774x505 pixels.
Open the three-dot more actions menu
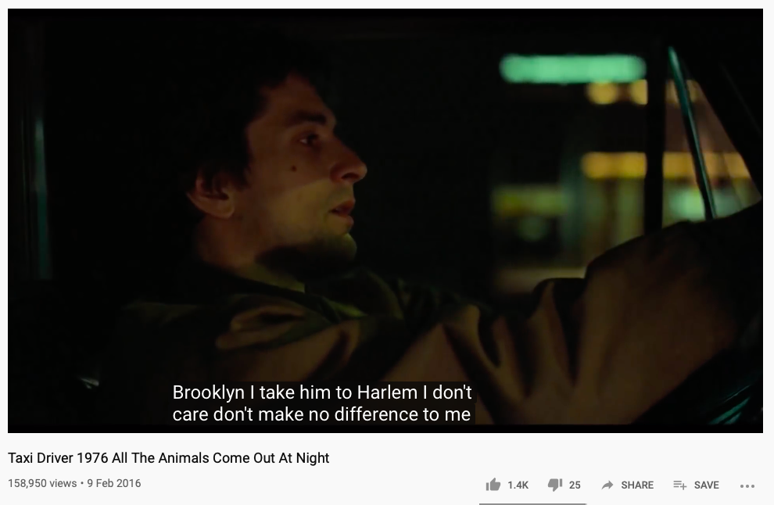pyautogui.click(x=747, y=485)
